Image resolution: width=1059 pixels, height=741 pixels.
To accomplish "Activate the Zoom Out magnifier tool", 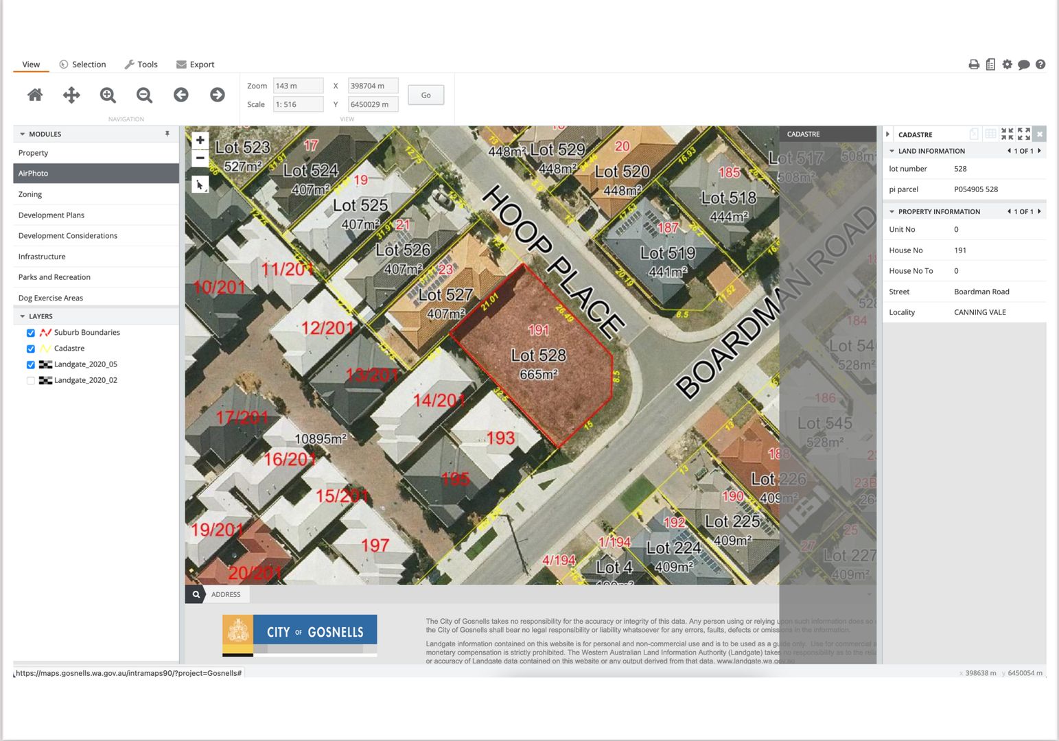I will coord(144,95).
